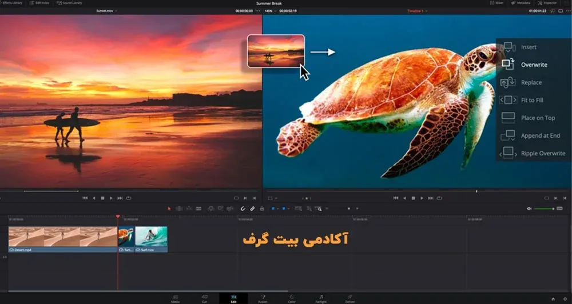
Task: Toggle Linked Selection chain icon
Action: [x=252, y=209]
